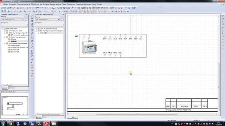Viewport: 225px width, 126px height.
Task: Open the floppy disk taskbar icon
Action: [x=32, y=124]
